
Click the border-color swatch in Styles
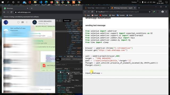[x=69, y=74]
